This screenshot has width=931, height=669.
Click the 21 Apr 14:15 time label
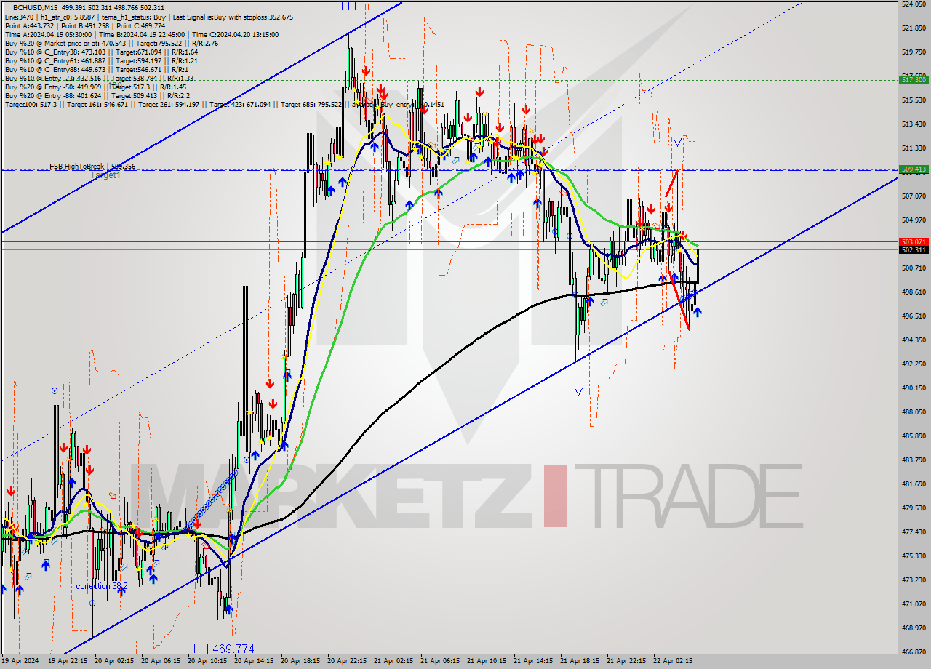(533, 662)
